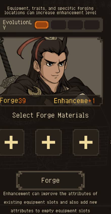
Task: Add material in the third forge slot
Action: coord(86,142)
